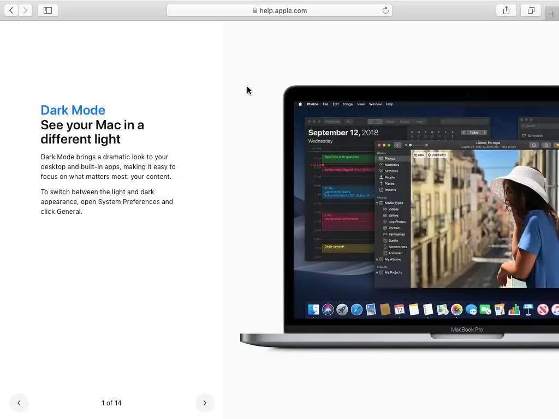
Task: Go back with Safari's back arrow
Action: [11, 10]
